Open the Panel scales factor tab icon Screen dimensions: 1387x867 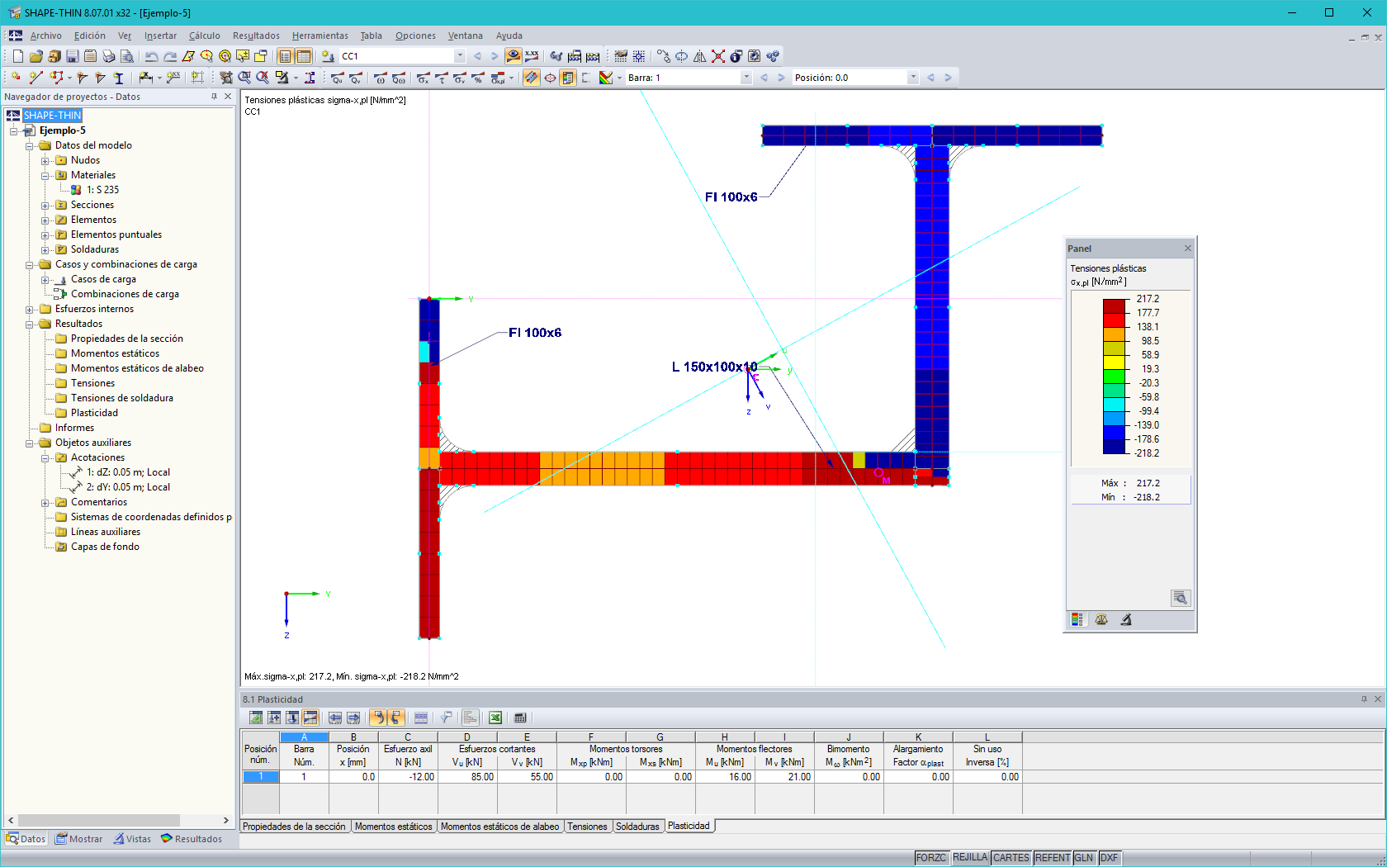[1101, 619]
